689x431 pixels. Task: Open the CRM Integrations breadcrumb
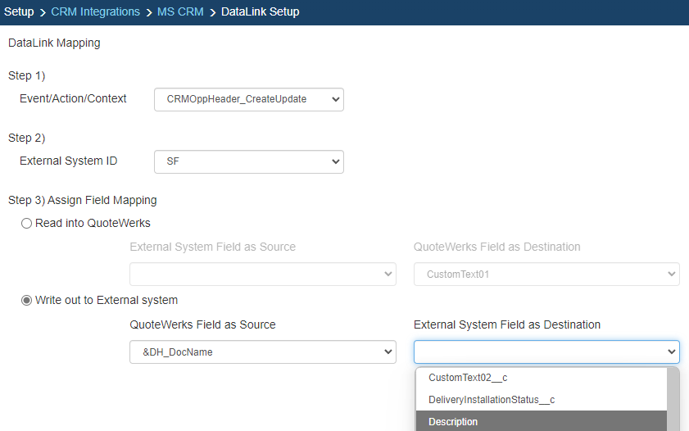tap(95, 11)
